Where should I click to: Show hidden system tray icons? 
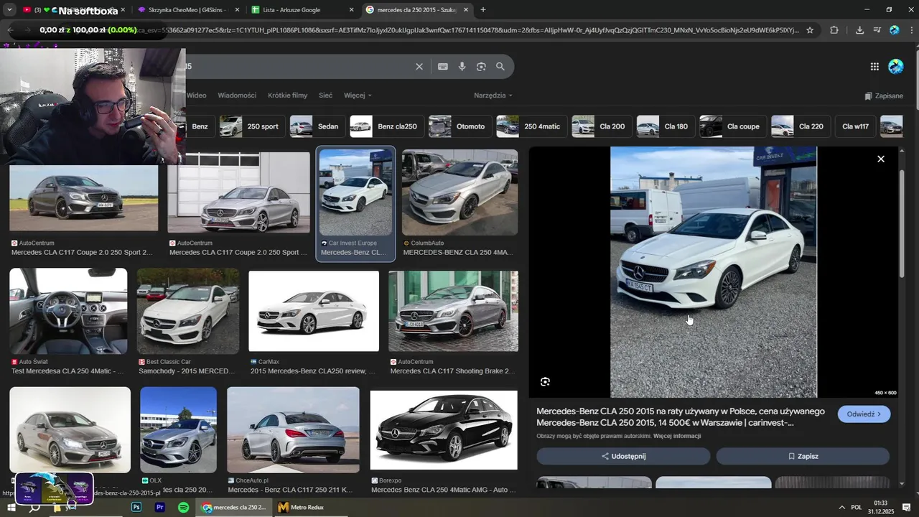(841, 507)
